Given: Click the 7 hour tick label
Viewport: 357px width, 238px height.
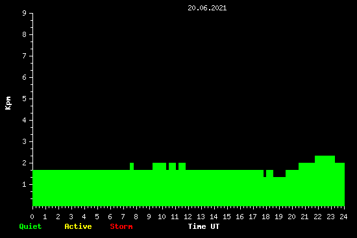Looking at the screenshot, I should pyautogui.click(x=123, y=217).
